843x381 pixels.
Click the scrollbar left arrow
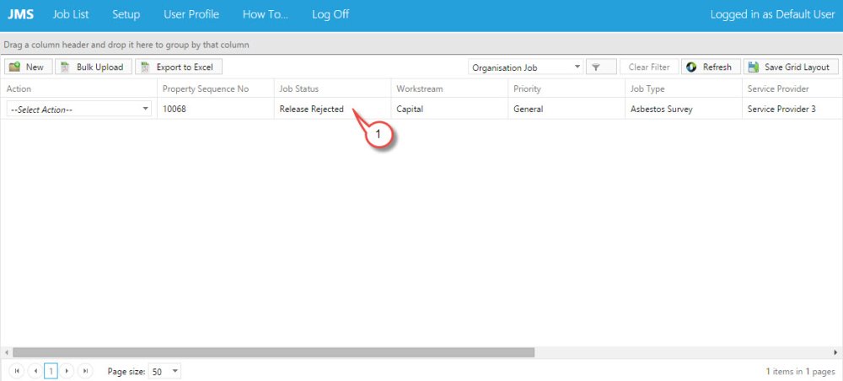(7, 352)
